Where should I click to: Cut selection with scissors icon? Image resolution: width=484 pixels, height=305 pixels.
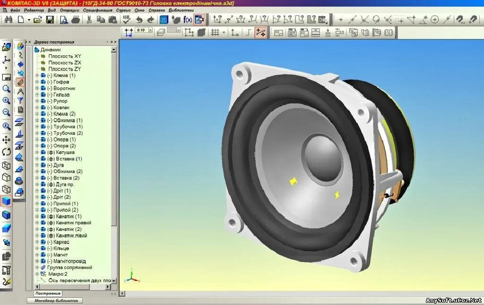[89, 20]
